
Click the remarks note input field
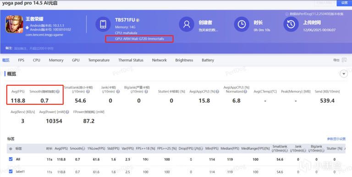click(x=33, y=48)
